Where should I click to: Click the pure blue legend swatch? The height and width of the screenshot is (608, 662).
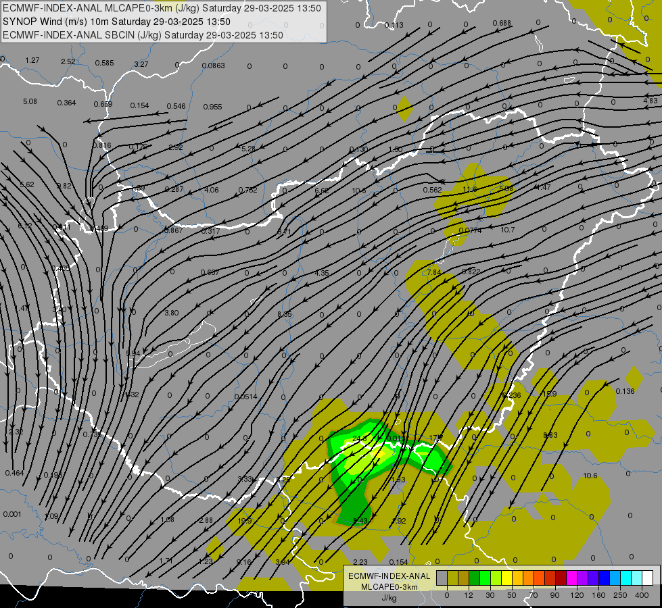point(605,578)
